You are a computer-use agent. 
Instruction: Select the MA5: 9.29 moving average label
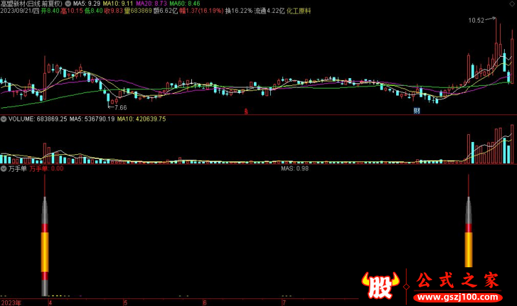(x=87, y=4)
